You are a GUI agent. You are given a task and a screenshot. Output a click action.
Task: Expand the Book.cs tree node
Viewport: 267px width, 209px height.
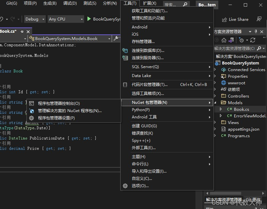pyautogui.click(x=221, y=109)
